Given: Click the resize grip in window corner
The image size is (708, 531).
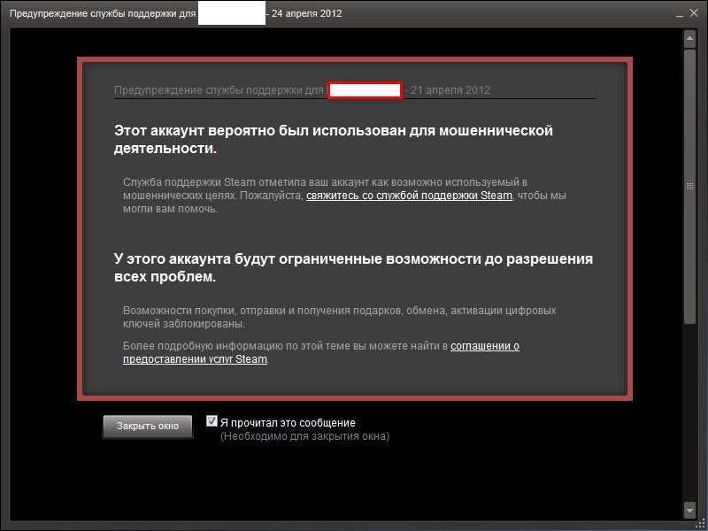Looking at the screenshot, I should tap(701, 524).
